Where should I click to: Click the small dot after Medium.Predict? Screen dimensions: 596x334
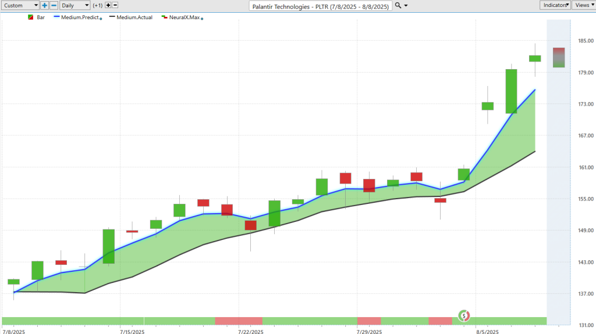pos(101,19)
